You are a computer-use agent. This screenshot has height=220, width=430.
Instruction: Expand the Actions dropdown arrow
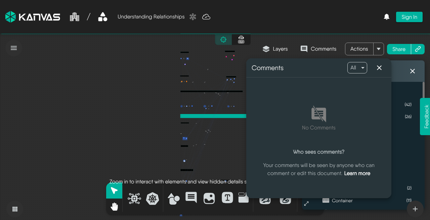[x=379, y=49]
